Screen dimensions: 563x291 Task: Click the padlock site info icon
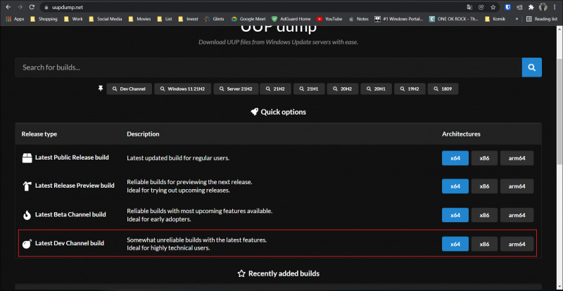(46, 7)
